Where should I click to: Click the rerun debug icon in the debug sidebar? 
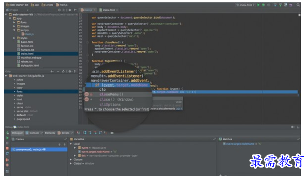coord(7,133)
